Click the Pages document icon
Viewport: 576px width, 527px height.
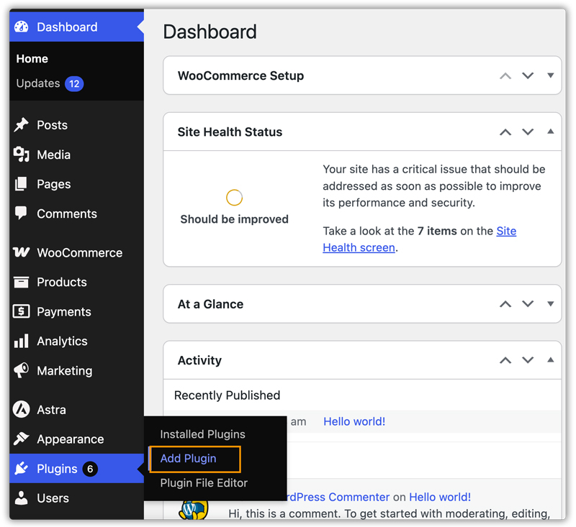(22, 184)
